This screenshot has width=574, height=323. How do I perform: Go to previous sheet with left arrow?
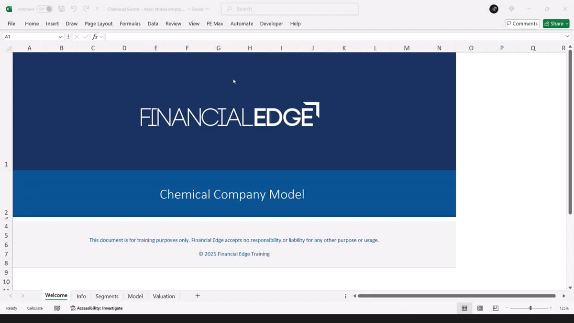pyautogui.click(x=11, y=296)
